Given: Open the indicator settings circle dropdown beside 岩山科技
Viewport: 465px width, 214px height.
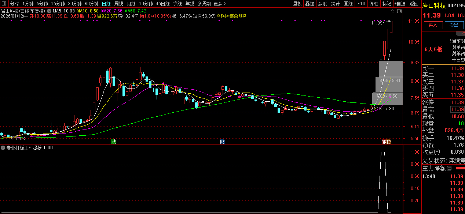Looking at the screenshot, I should coord(49,11).
